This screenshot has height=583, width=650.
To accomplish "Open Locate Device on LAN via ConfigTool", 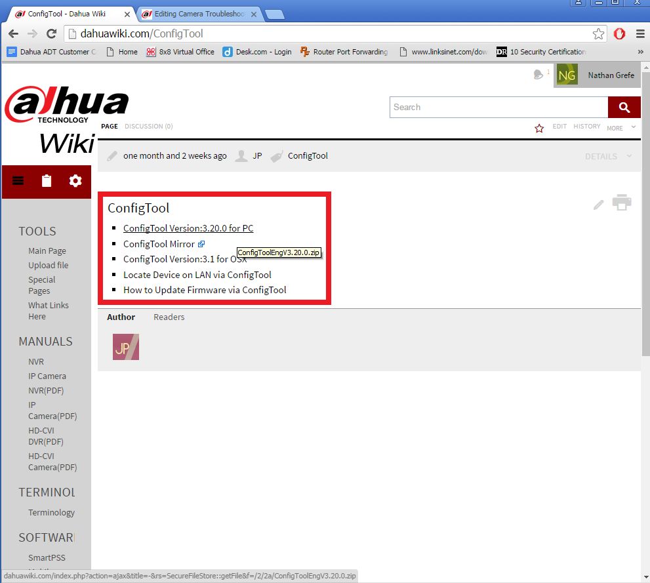I will coord(197,275).
